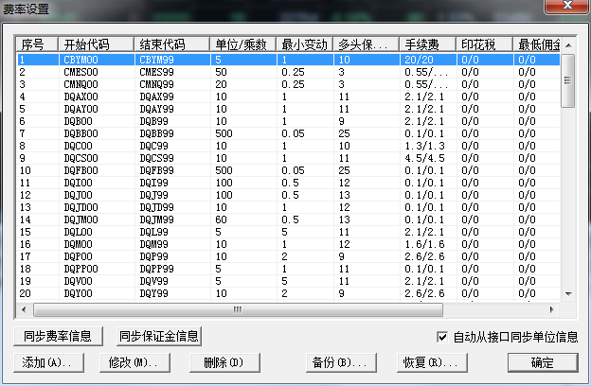The width and height of the screenshot is (591, 386).
Task: Click the vertical scrollbar up arrow
Action: pyautogui.click(x=568, y=45)
